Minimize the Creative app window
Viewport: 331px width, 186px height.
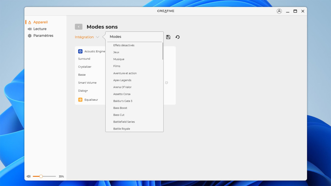pyautogui.click(x=287, y=11)
